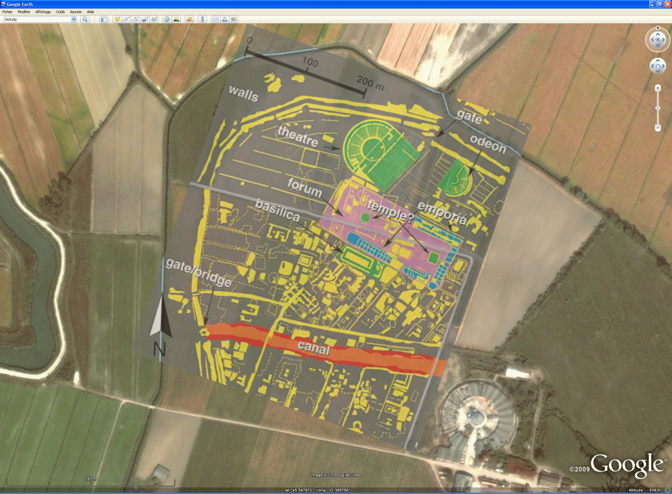Click the zoom in plus button
The height and width of the screenshot is (494, 672).
tap(658, 88)
